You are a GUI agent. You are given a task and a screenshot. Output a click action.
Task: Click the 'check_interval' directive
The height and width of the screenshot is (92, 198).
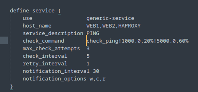pos(45,56)
